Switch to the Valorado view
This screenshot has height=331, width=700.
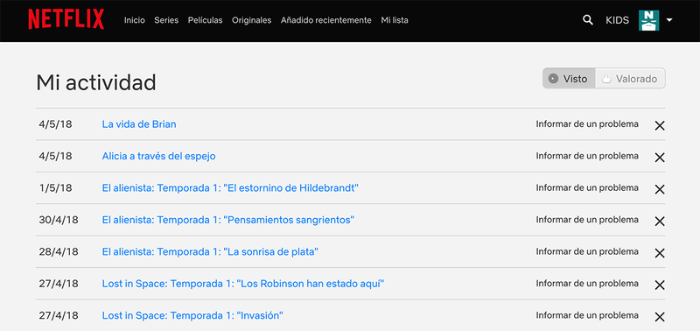click(x=630, y=79)
